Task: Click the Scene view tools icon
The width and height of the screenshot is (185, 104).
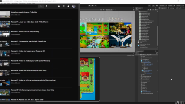Action: 101,10
